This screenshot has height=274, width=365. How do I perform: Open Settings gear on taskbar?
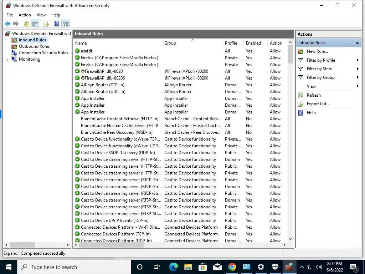click(261, 267)
